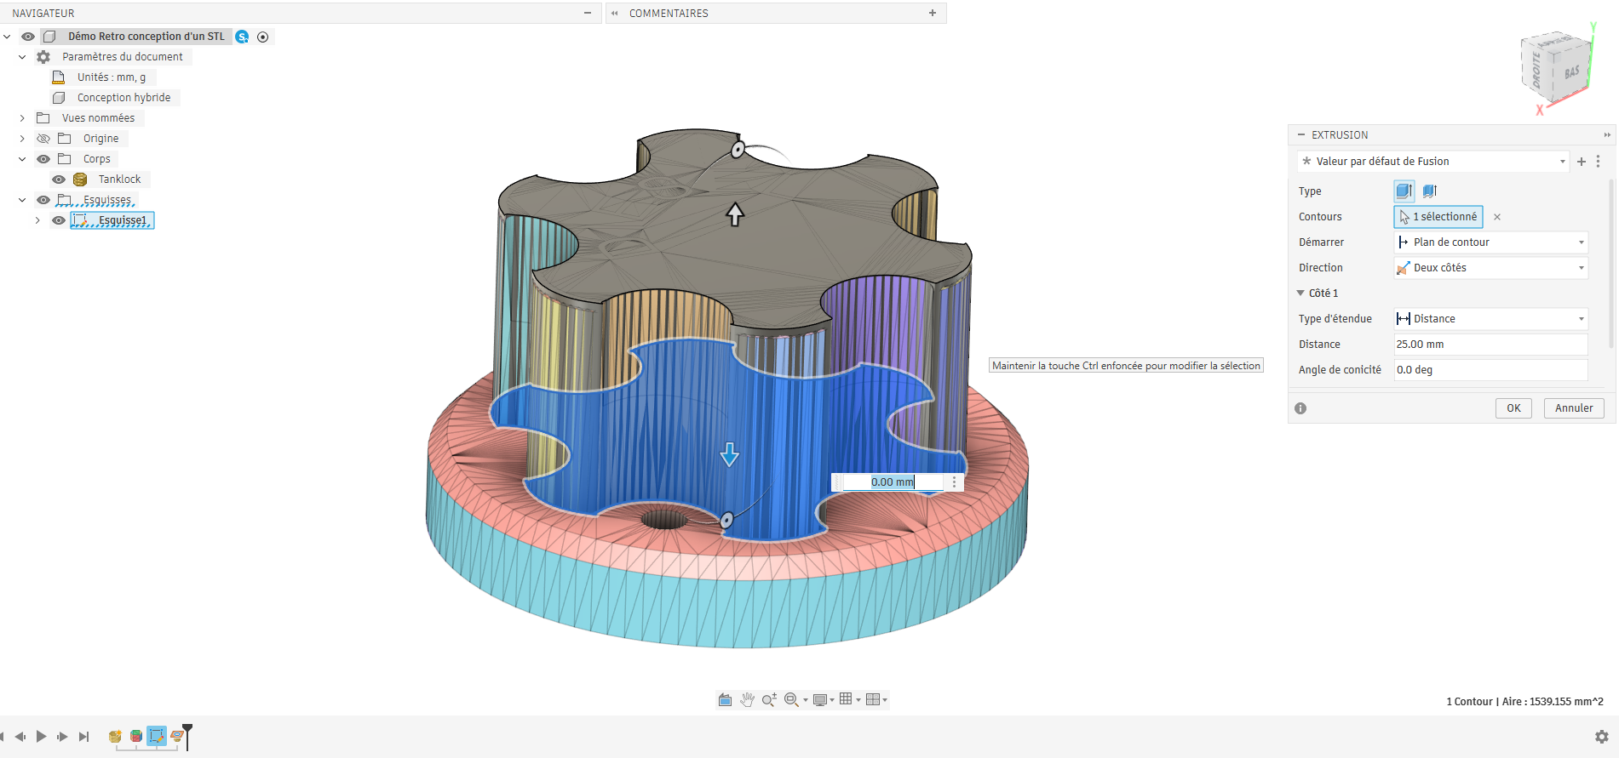This screenshot has width=1619, height=758.
Task: Click the Zoom Window magnifier tool
Action: 791,700
